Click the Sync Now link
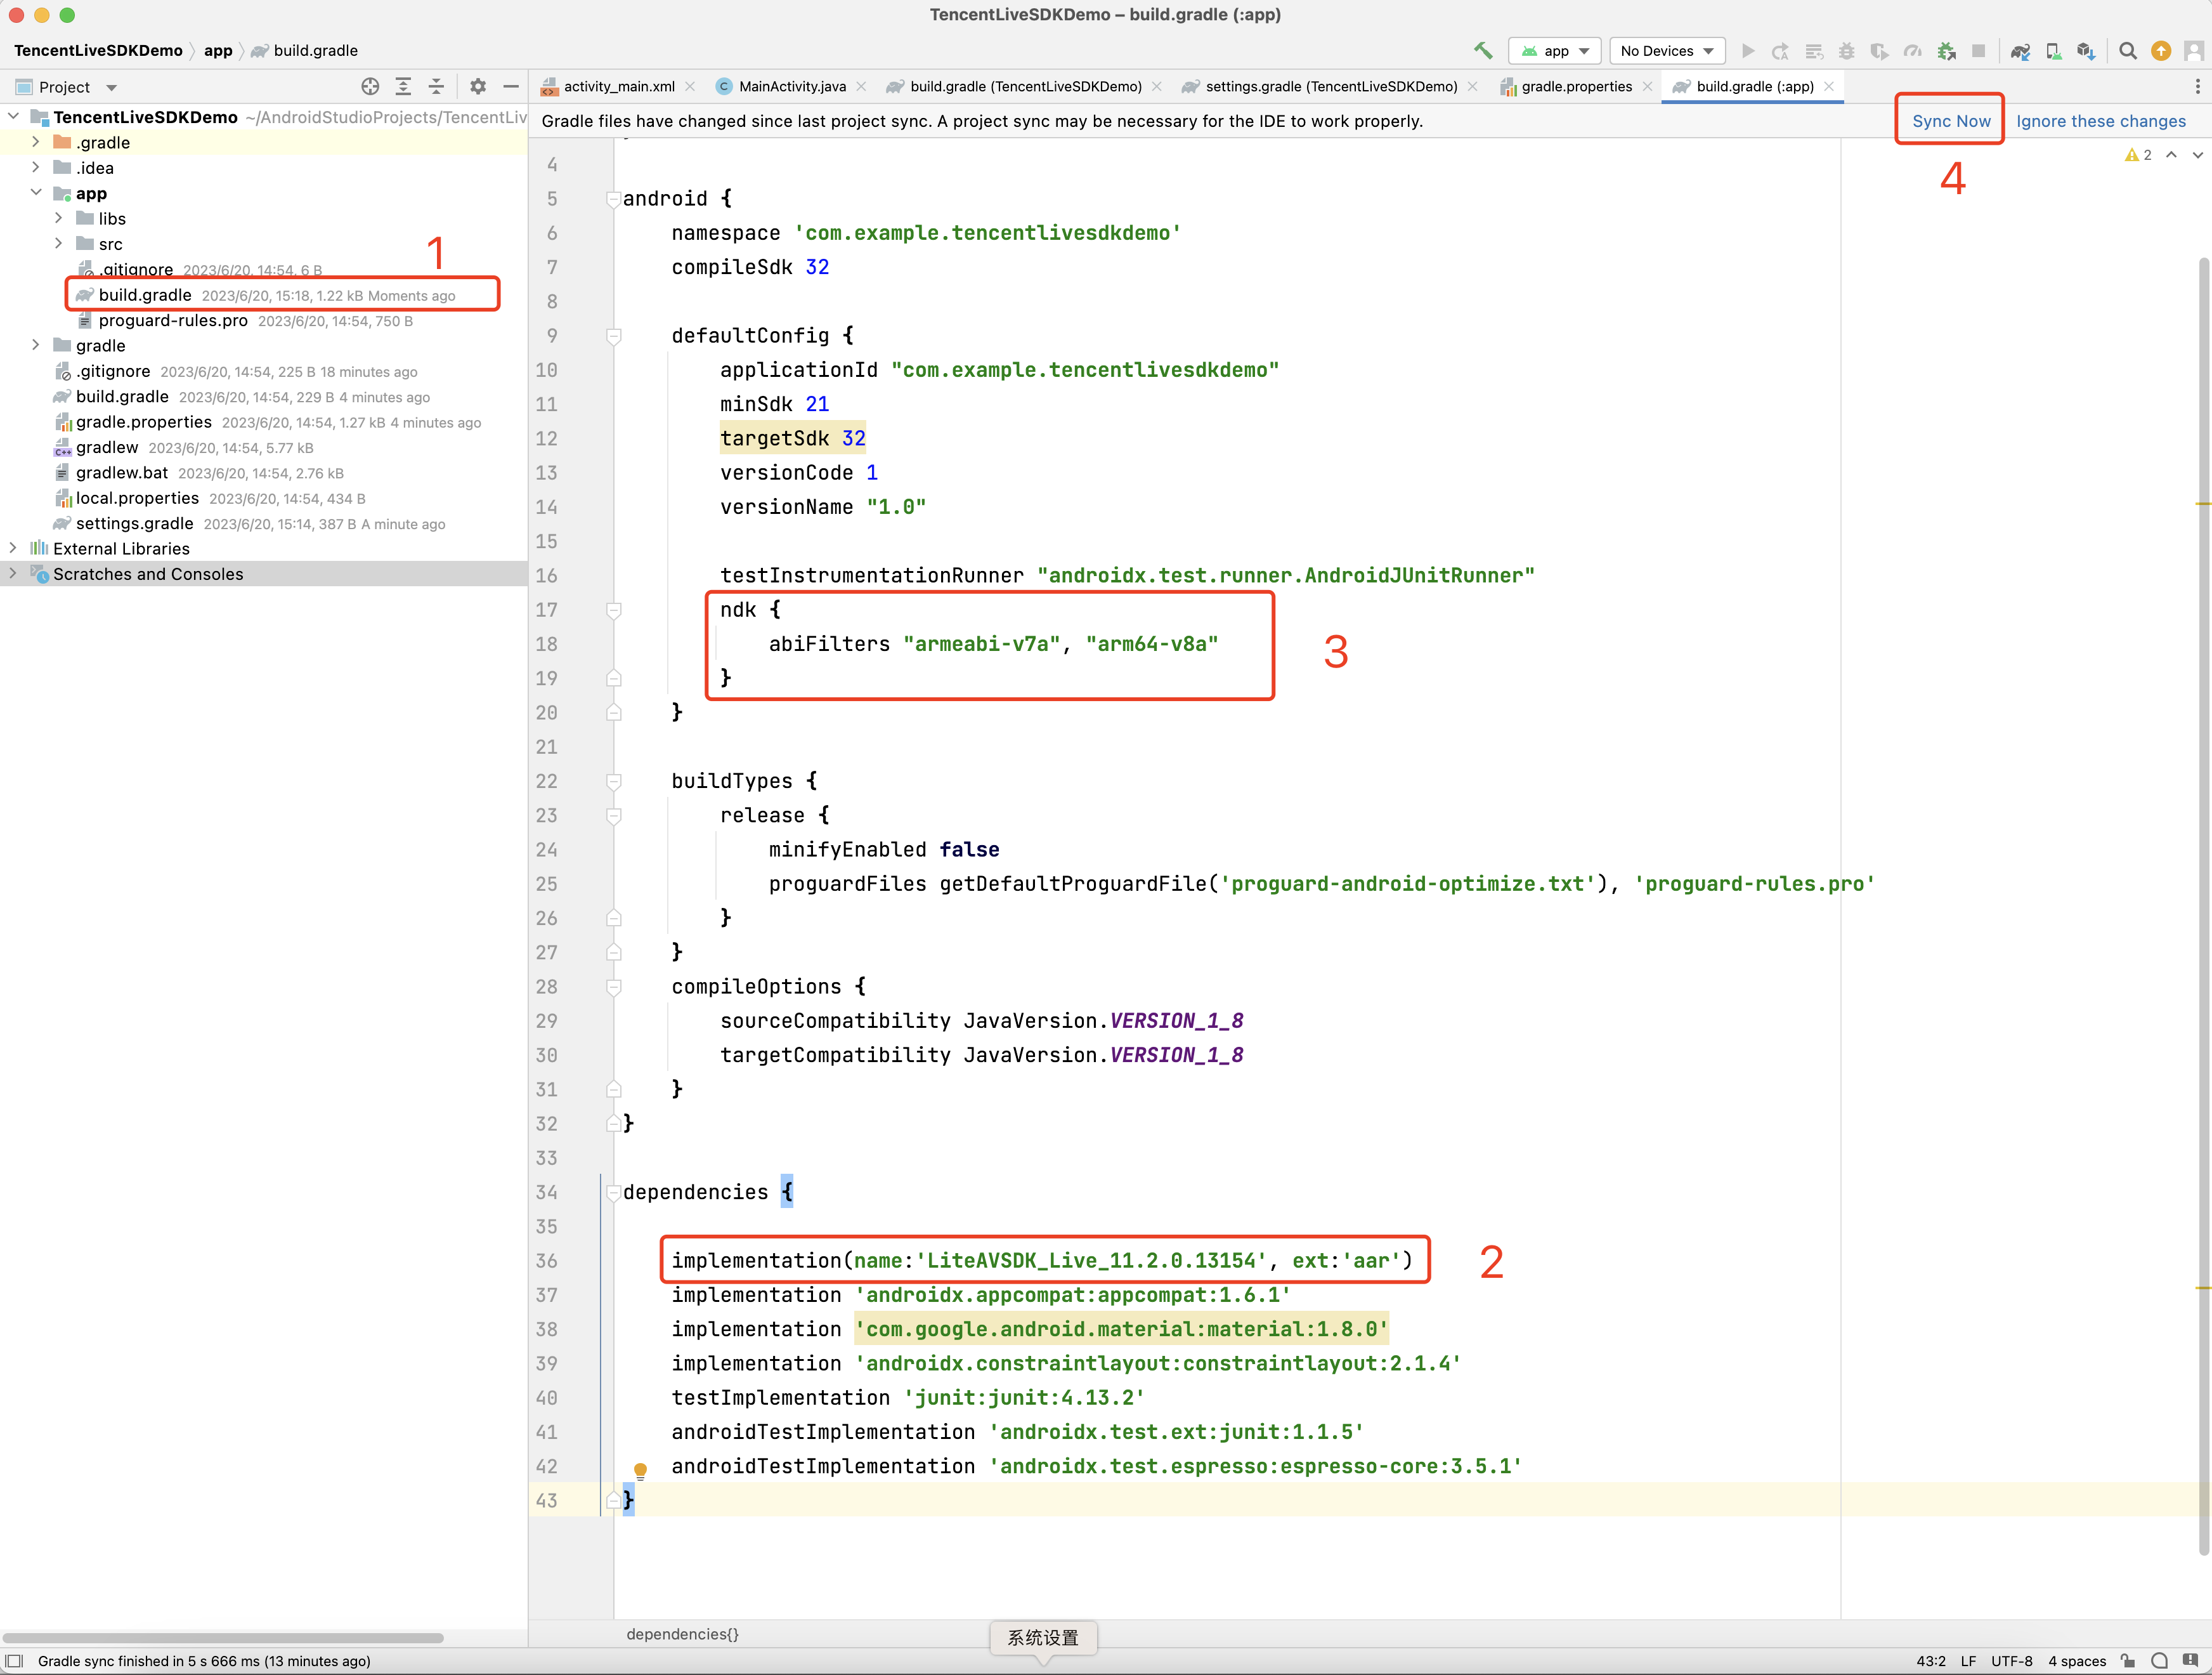The width and height of the screenshot is (2212, 1675). point(1950,120)
